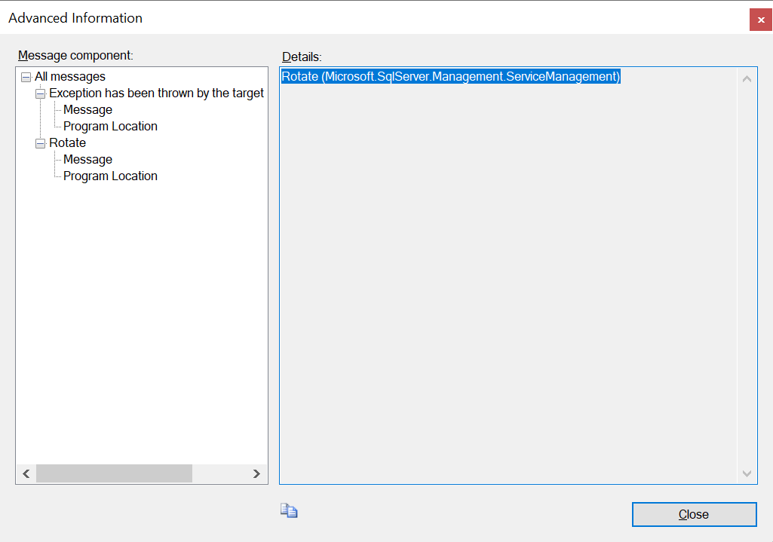Collapse the Rotate tree node

[41, 143]
